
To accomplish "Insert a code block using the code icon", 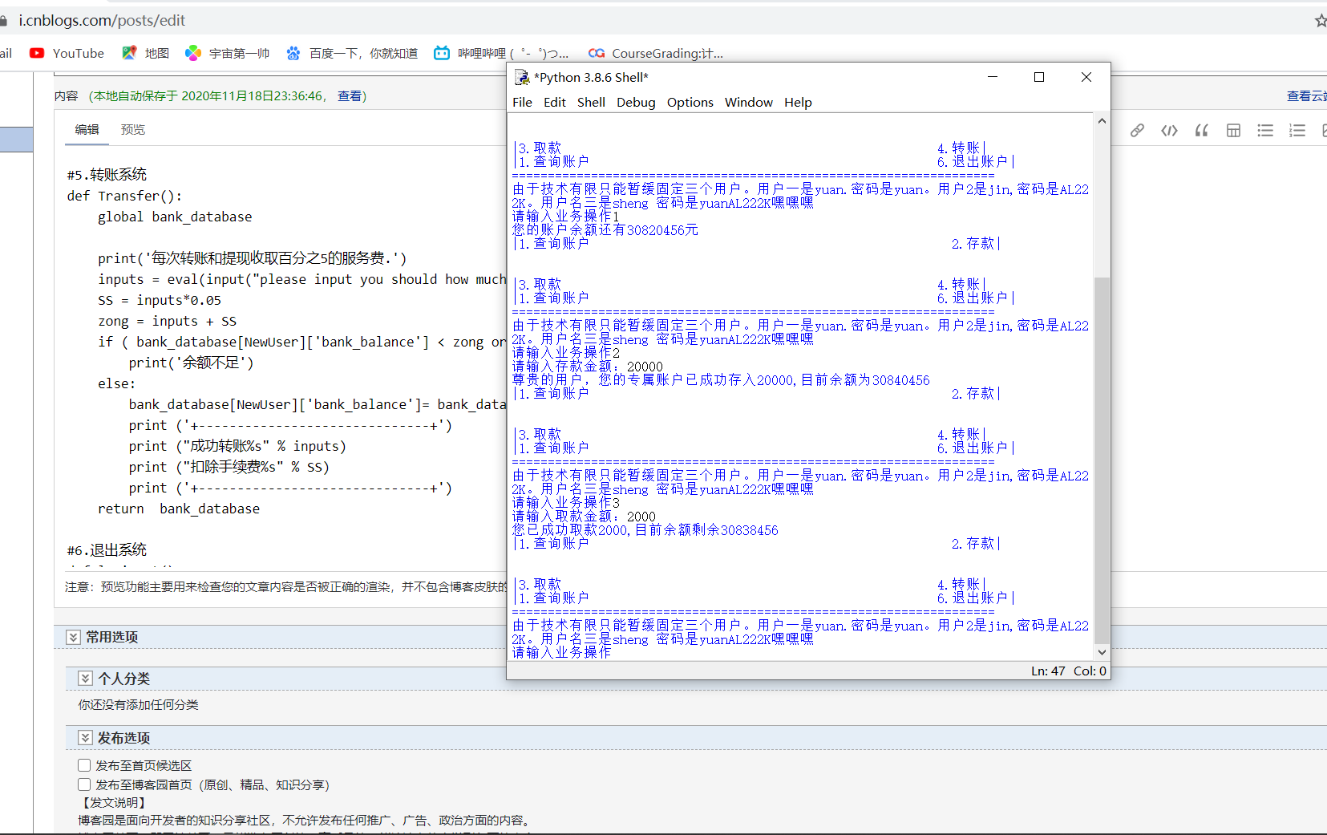I will point(1169,130).
